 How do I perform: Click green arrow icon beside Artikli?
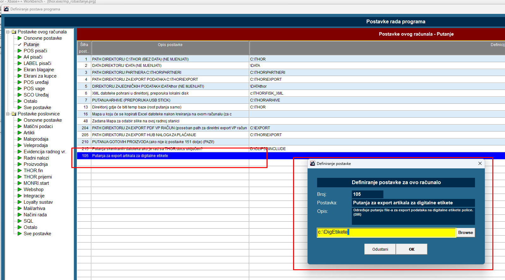(20, 133)
